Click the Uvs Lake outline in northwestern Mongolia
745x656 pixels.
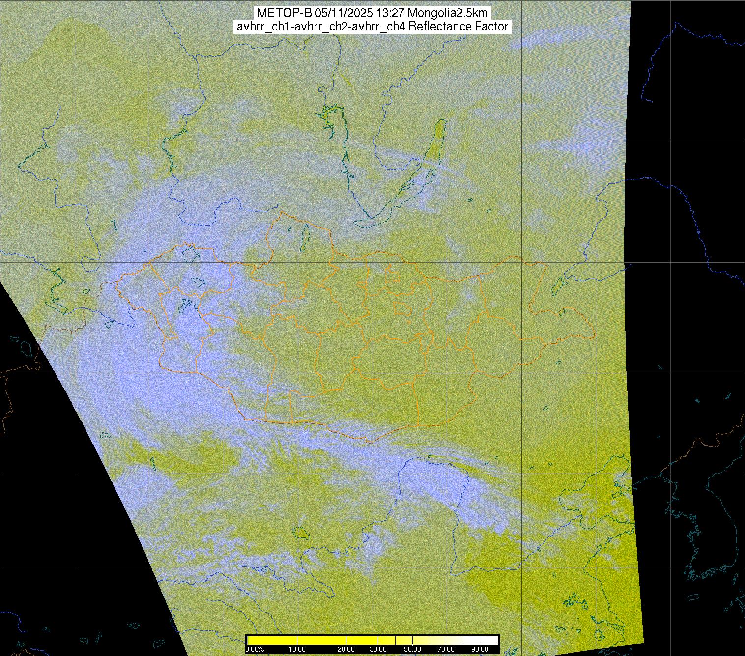[x=189, y=254]
